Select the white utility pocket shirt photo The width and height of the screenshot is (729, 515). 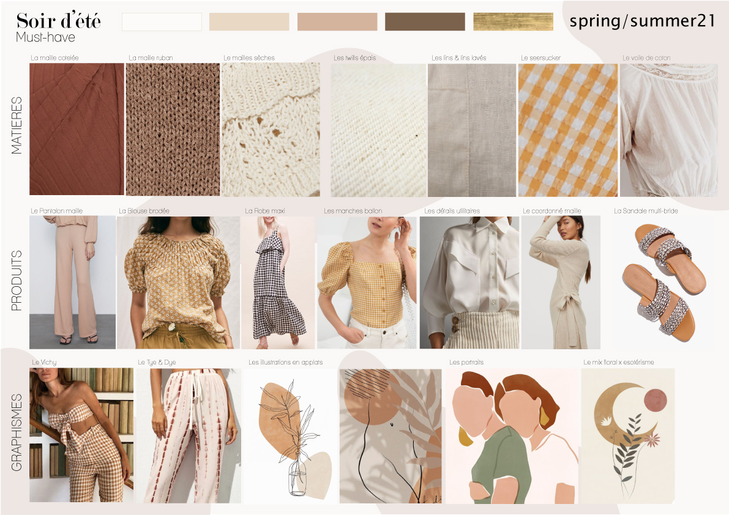click(469, 283)
